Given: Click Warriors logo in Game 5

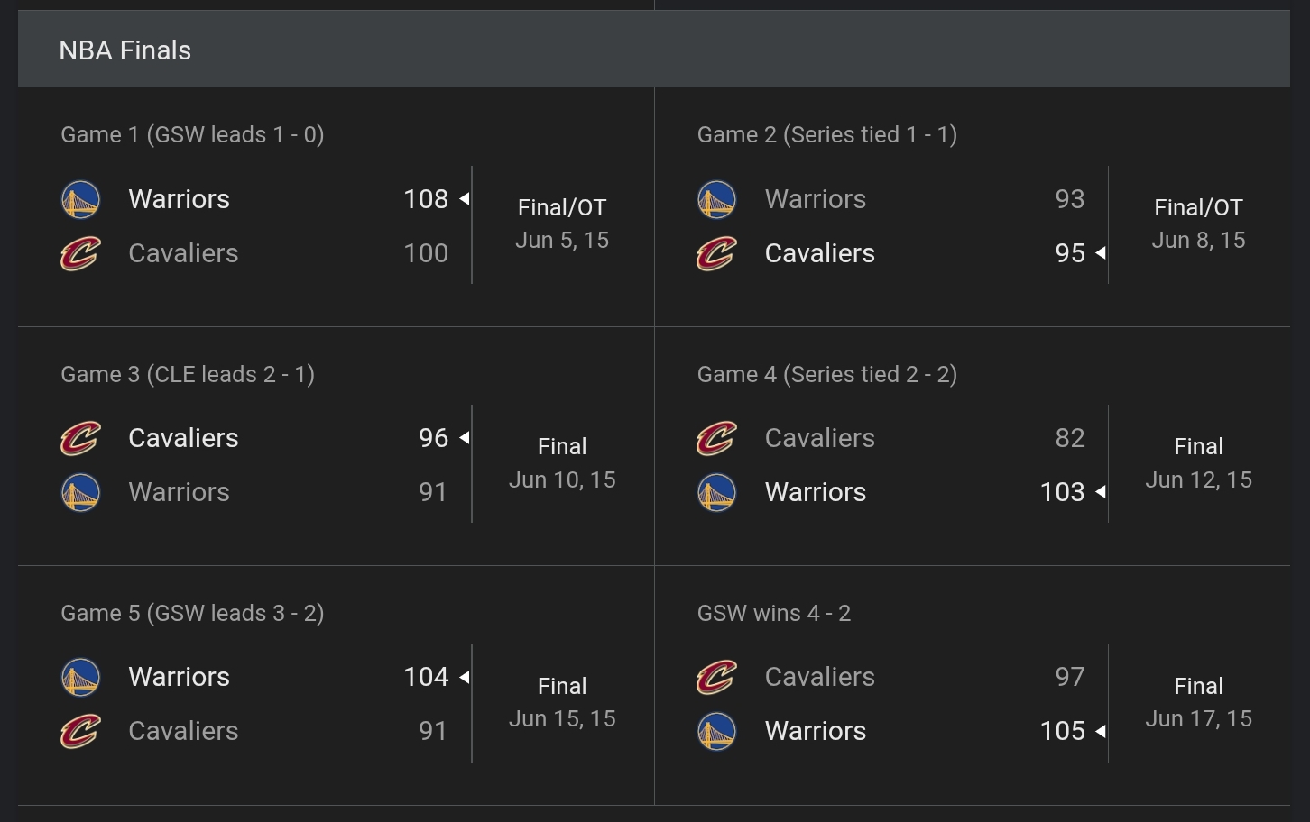Looking at the screenshot, I should 80,677.
